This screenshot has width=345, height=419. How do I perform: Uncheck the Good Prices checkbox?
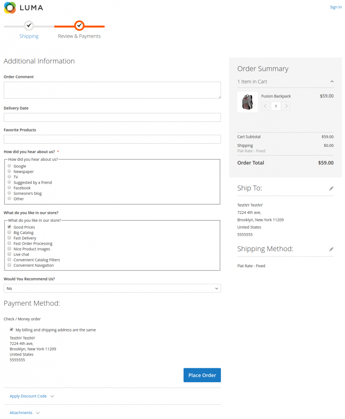coord(9,227)
